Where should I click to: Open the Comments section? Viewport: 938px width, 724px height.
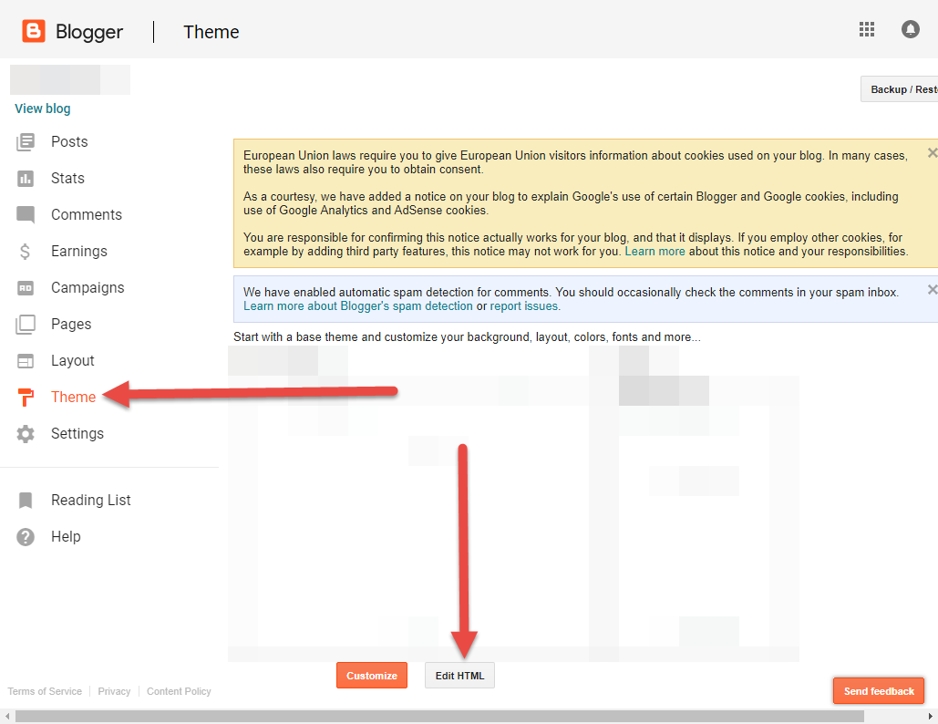coord(86,215)
